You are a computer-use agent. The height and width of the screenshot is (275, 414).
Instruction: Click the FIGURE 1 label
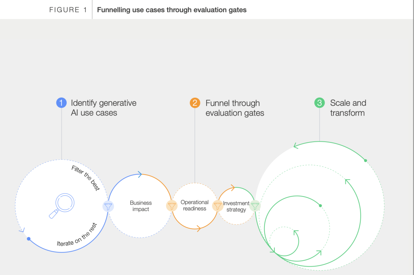pos(68,10)
